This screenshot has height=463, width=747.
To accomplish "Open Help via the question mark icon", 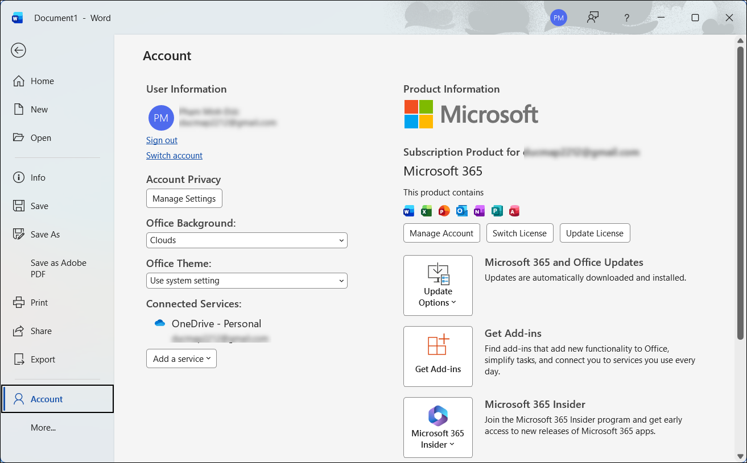I will click(626, 18).
